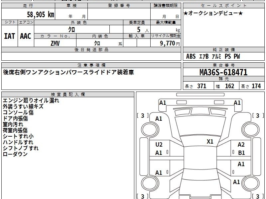The image size is (266, 199).
Task: Click the 後日発送部品 header
Action: click(x=91, y=49)
